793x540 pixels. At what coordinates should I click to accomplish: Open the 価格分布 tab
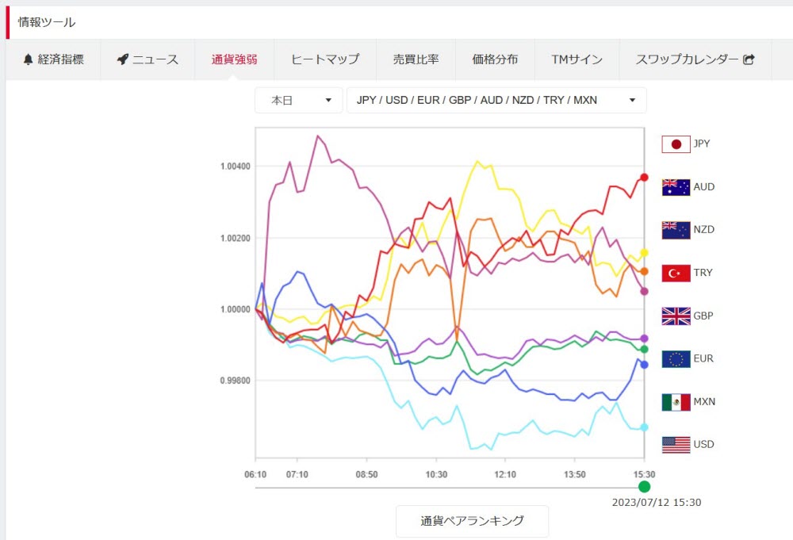coord(495,59)
